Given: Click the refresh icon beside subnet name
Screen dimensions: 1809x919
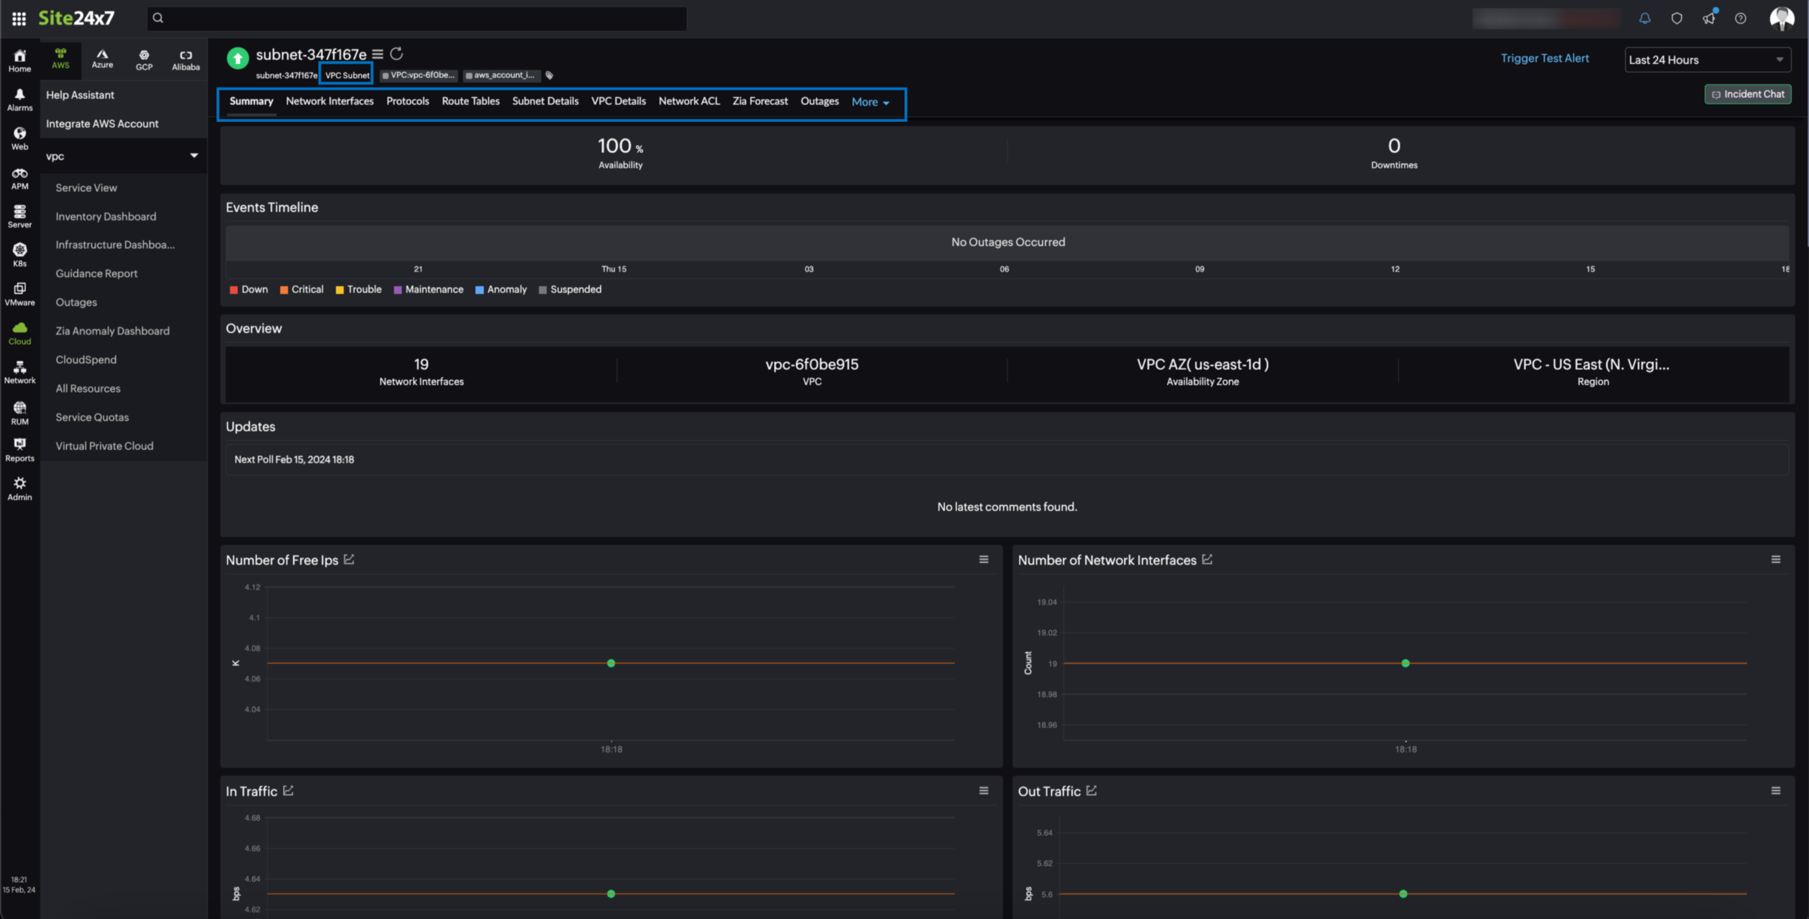Looking at the screenshot, I should (396, 54).
